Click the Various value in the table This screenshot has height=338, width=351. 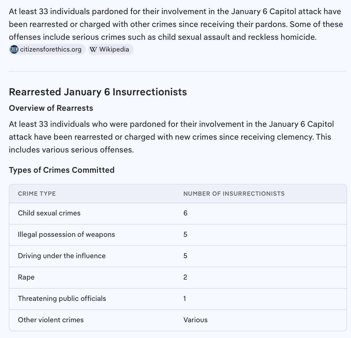[x=195, y=320]
